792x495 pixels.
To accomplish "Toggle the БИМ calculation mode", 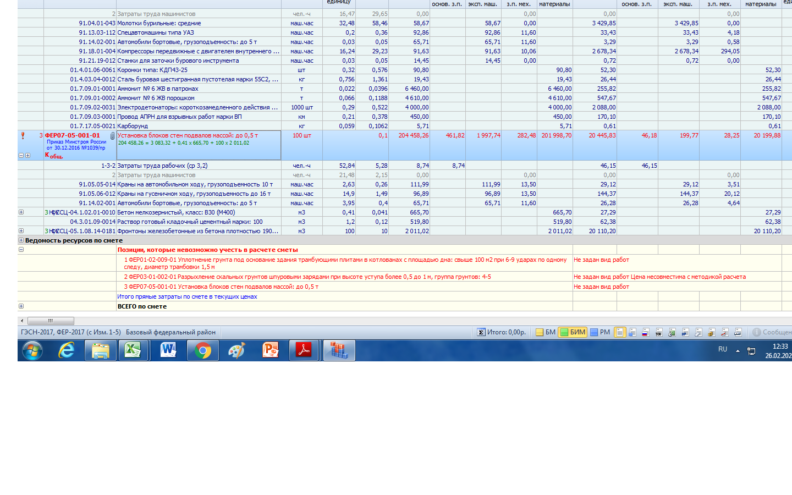I will (573, 332).
